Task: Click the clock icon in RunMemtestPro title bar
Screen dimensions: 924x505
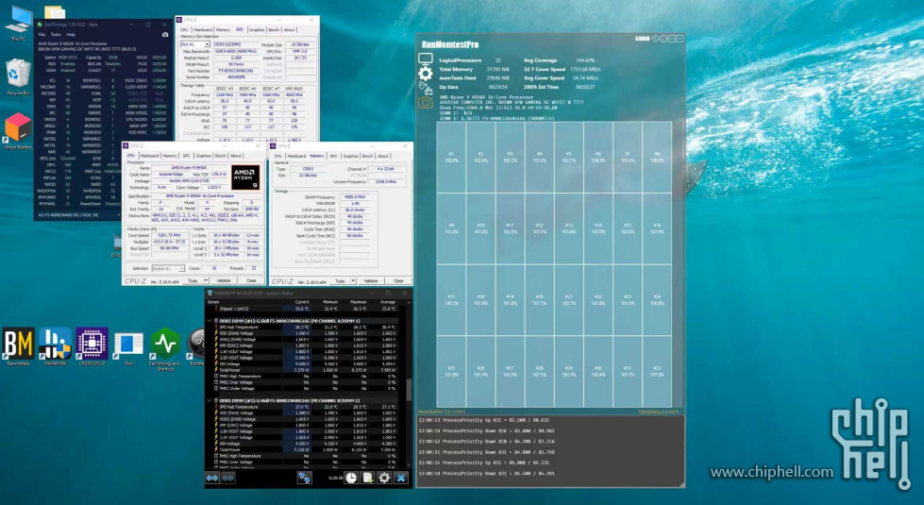Action: pos(655,39)
